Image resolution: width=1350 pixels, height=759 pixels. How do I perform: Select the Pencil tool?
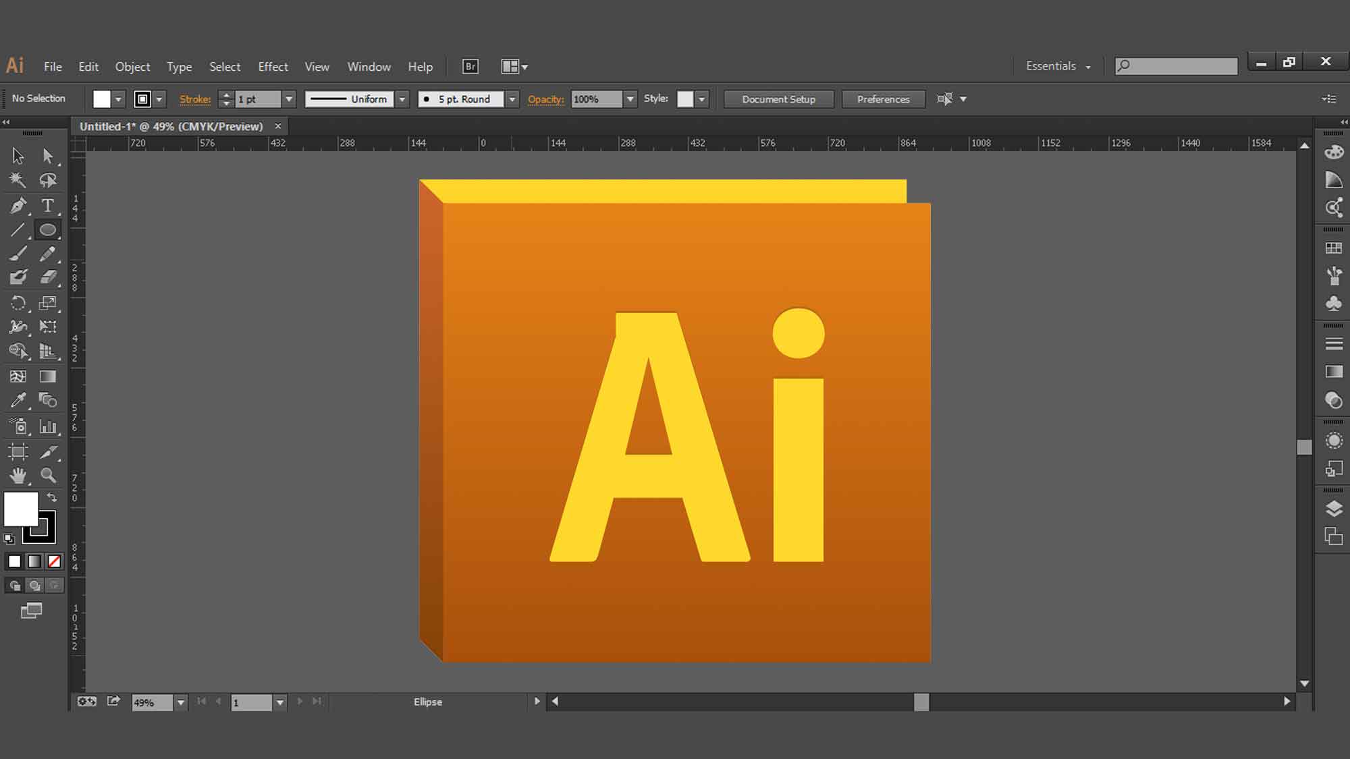tap(48, 254)
